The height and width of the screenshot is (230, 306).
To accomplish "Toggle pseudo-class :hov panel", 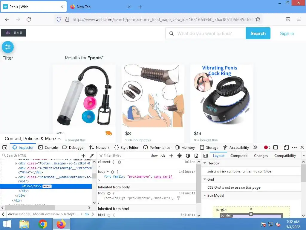I will pos(154,155).
